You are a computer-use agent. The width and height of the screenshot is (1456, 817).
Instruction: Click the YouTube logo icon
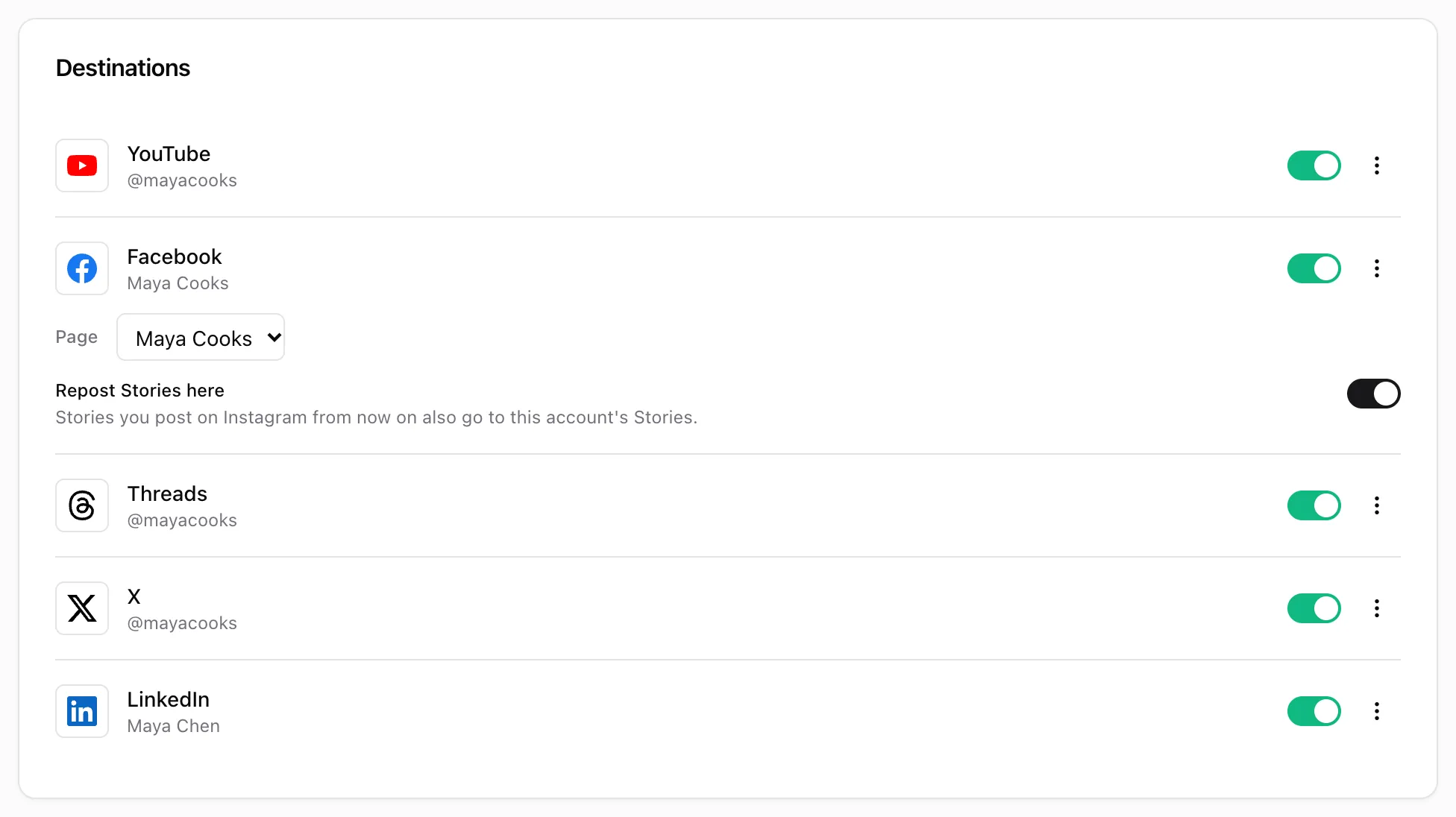(82, 165)
